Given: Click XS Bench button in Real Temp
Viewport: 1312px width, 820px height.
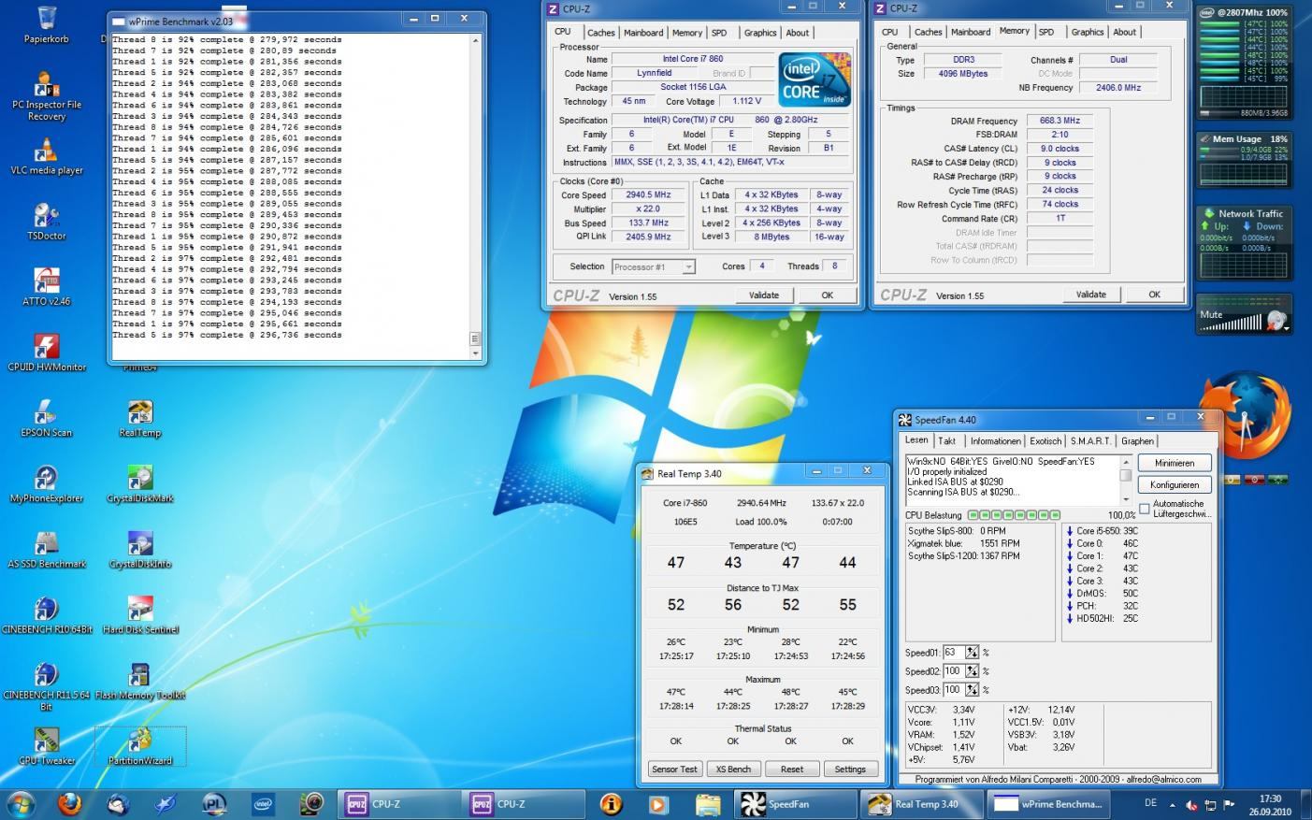Looking at the screenshot, I should click(x=733, y=770).
